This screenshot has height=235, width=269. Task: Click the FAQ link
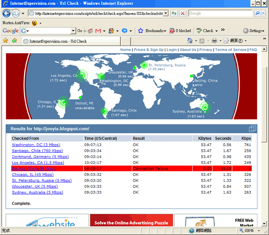[x=253, y=50]
